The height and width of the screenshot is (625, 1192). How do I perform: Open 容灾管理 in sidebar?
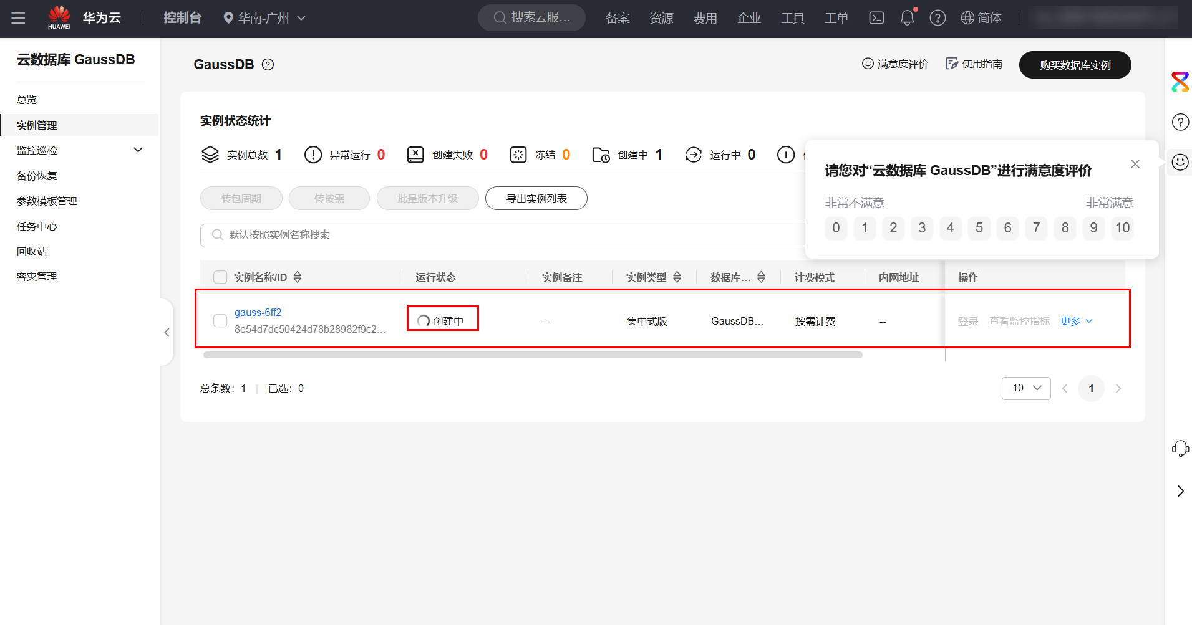point(37,277)
